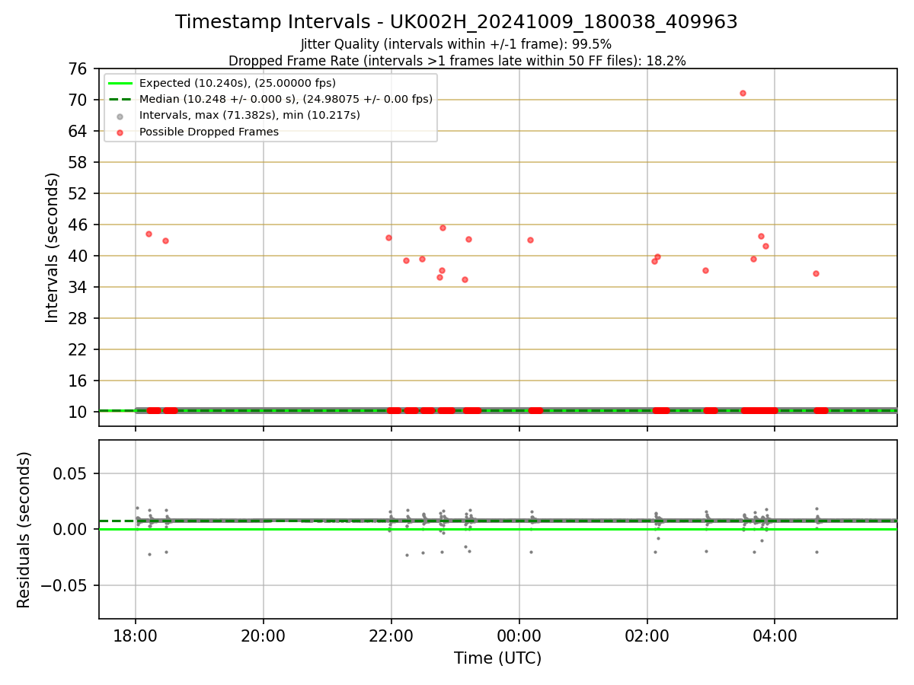Click the plot title 'Timestamp Intervals - UK002H_20241009_180038_409963'

(x=456, y=22)
